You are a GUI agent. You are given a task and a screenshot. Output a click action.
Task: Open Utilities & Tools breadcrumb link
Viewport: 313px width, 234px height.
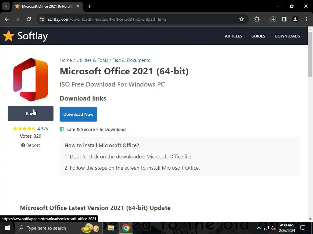tap(92, 60)
